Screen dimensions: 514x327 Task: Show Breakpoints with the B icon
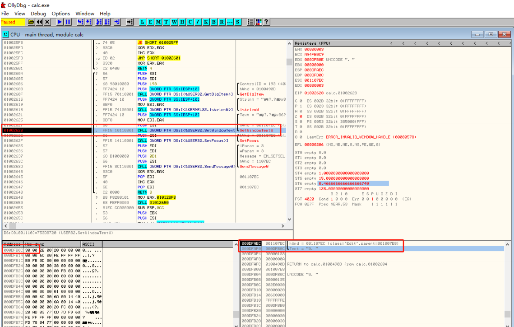(214, 22)
